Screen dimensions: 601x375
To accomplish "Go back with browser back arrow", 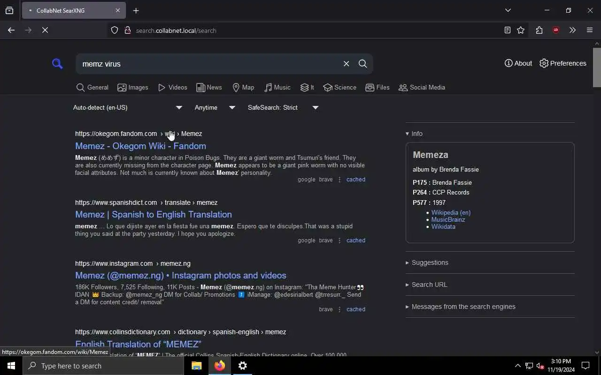I will (x=11, y=30).
